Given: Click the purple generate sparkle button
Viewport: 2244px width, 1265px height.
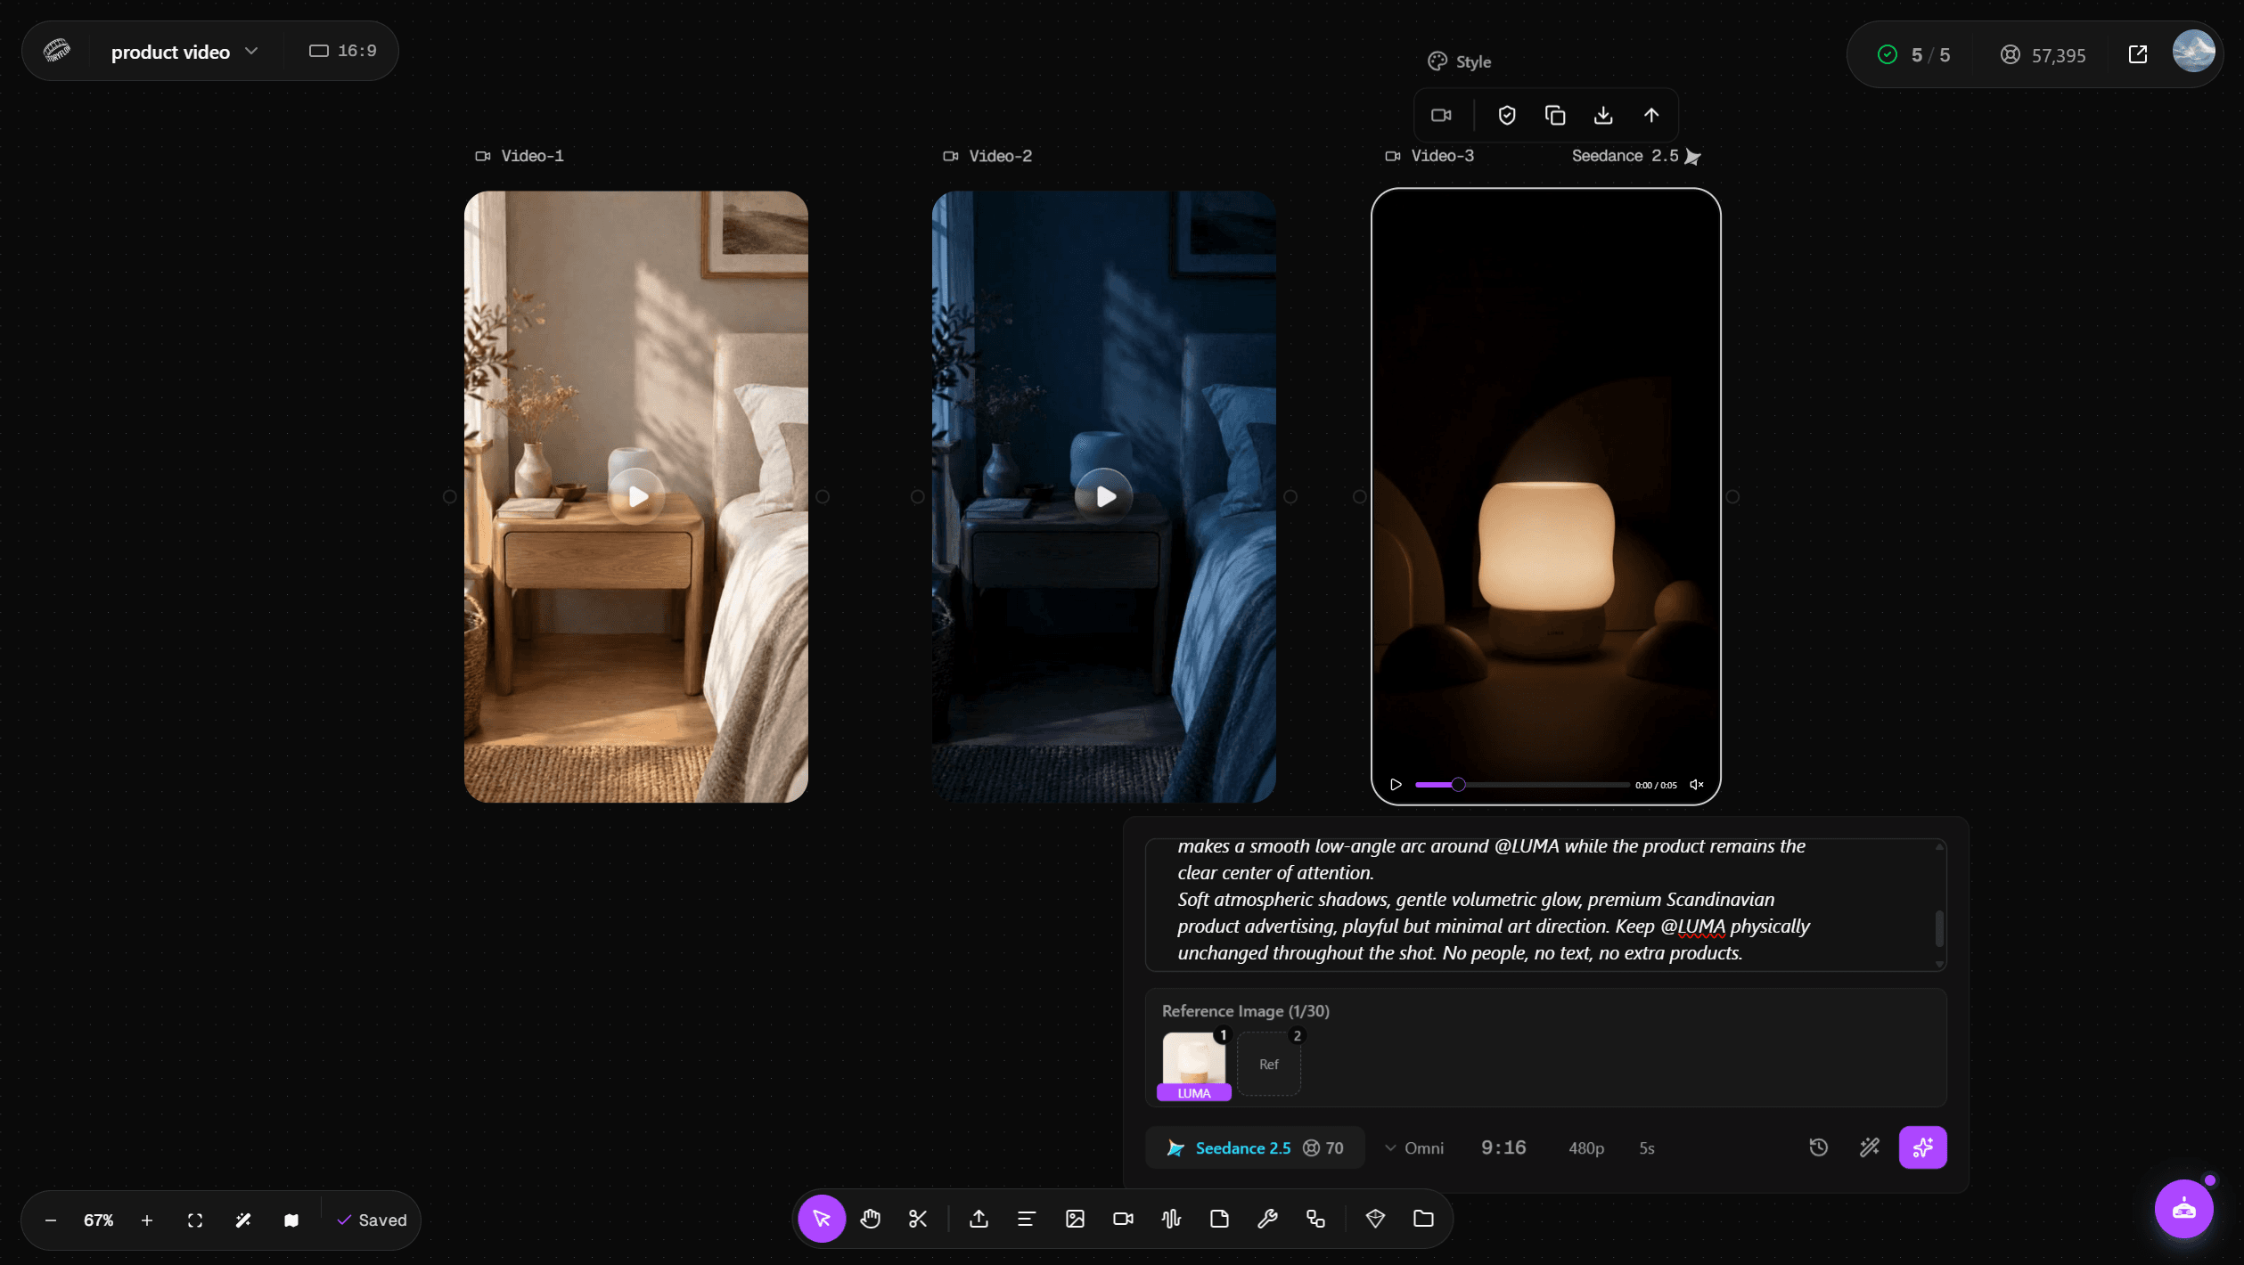Looking at the screenshot, I should [1922, 1147].
